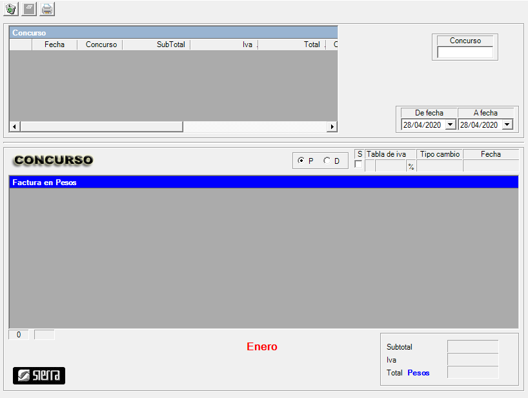Open the A fecha date dropdown
The height and width of the screenshot is (398, 528).
pyautogui.click(x=507, y=124)
